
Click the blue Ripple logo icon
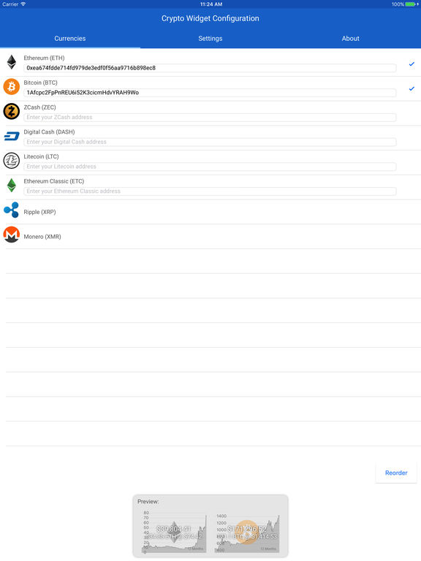(12, 210)
